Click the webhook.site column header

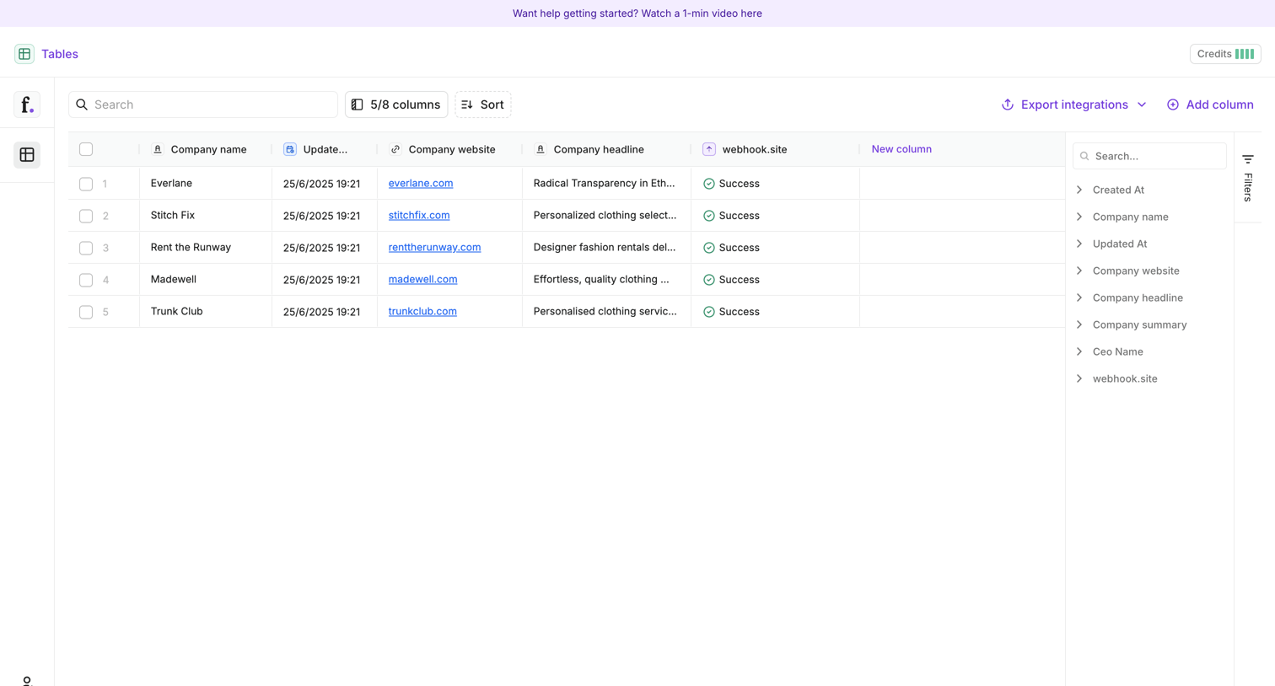(x=776, y=149)
